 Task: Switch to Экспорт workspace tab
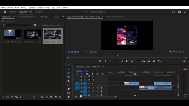coord(39,12)
